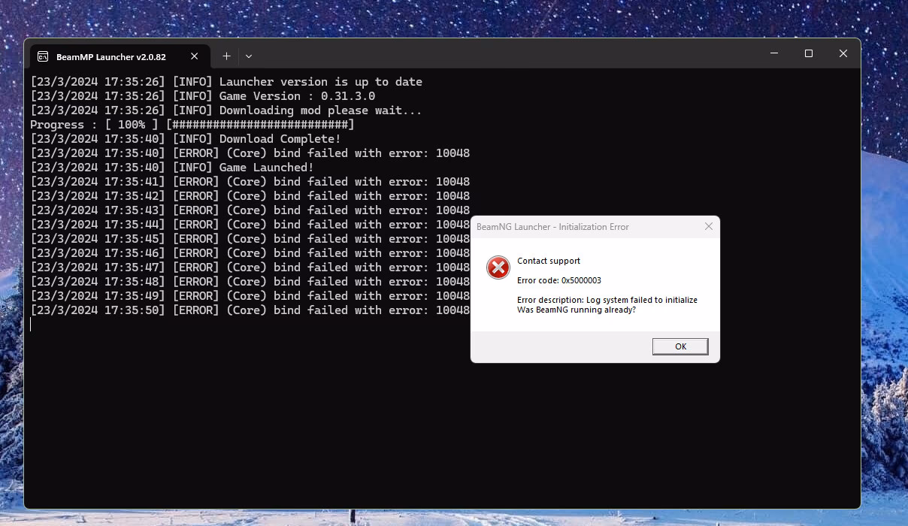Click the dialog title "BeamNG Launcher - Initialization Error"

coord(552,226)
